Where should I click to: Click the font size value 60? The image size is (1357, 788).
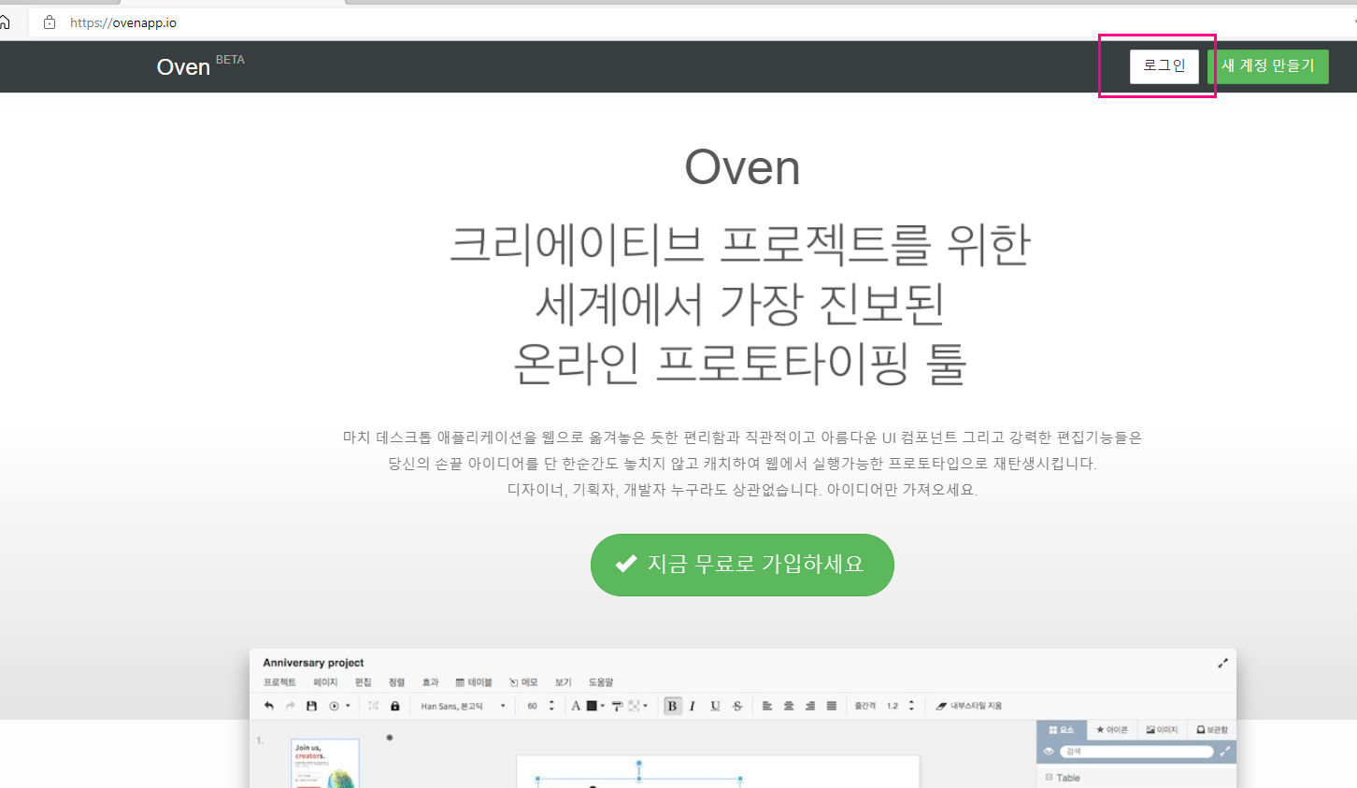[x=533, y=706]
